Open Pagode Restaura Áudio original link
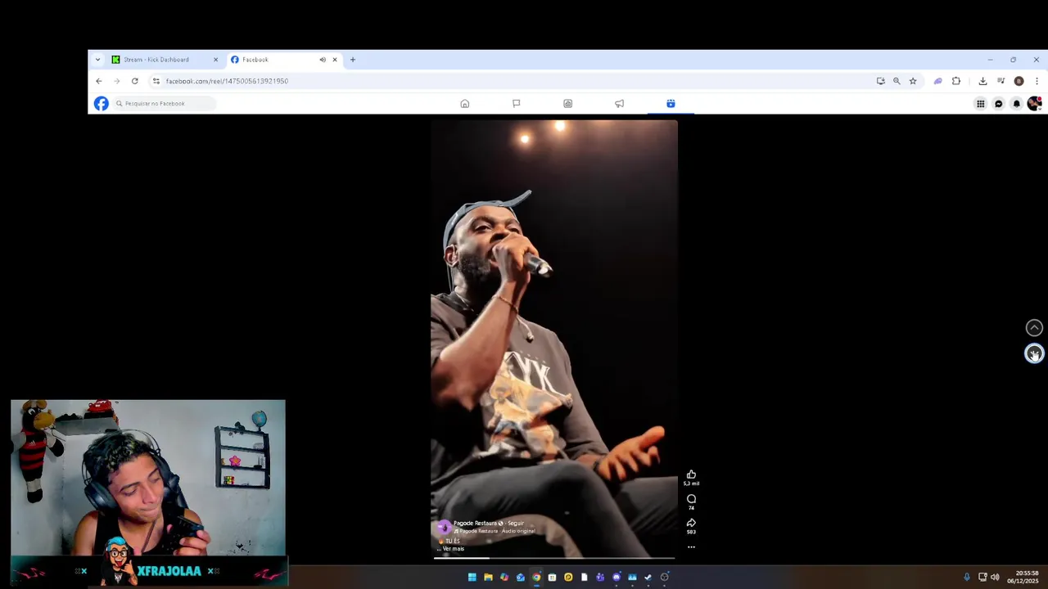Image resolution: width=1048 pixels, height=589 pixels. tap(496, 531)
